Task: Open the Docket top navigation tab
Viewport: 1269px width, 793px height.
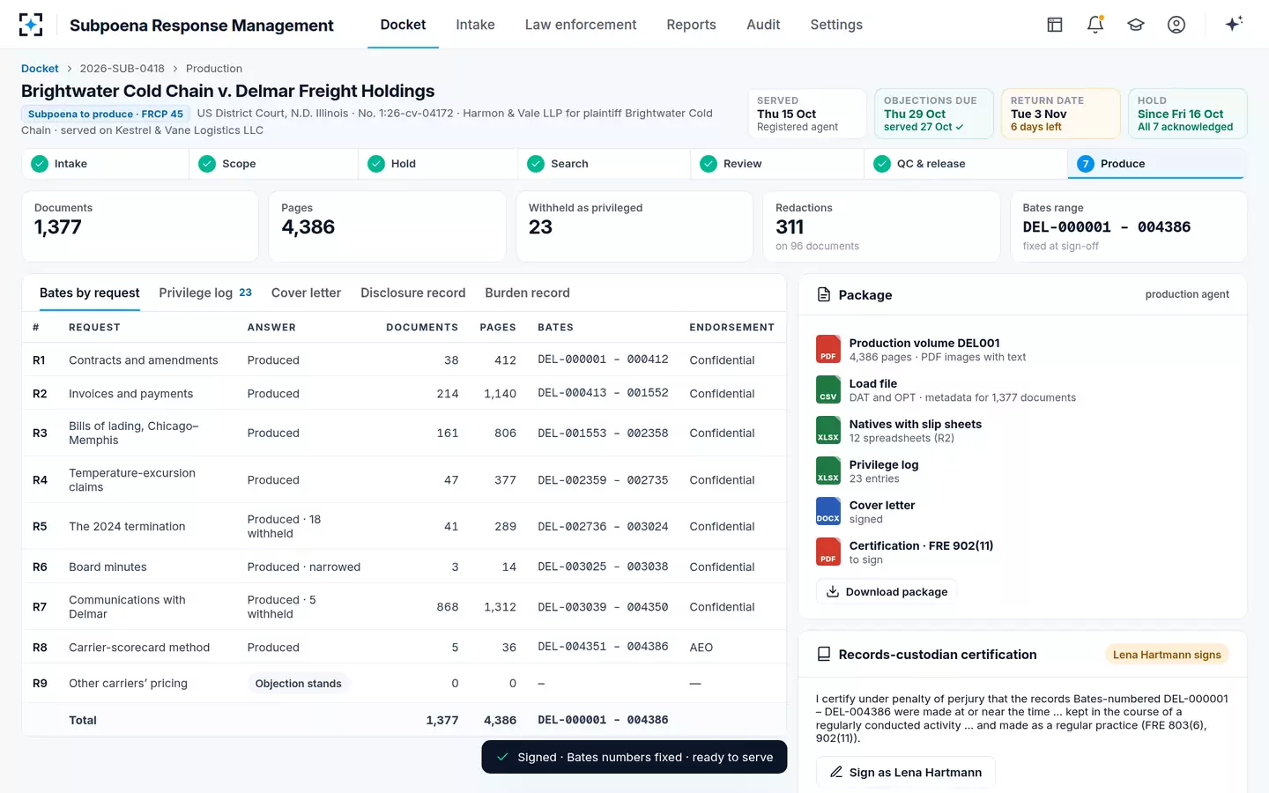Action: [x=403, y=25]
